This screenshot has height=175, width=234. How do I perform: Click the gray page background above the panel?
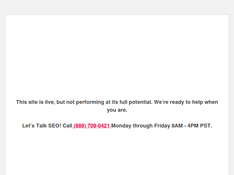pos(117,7)
